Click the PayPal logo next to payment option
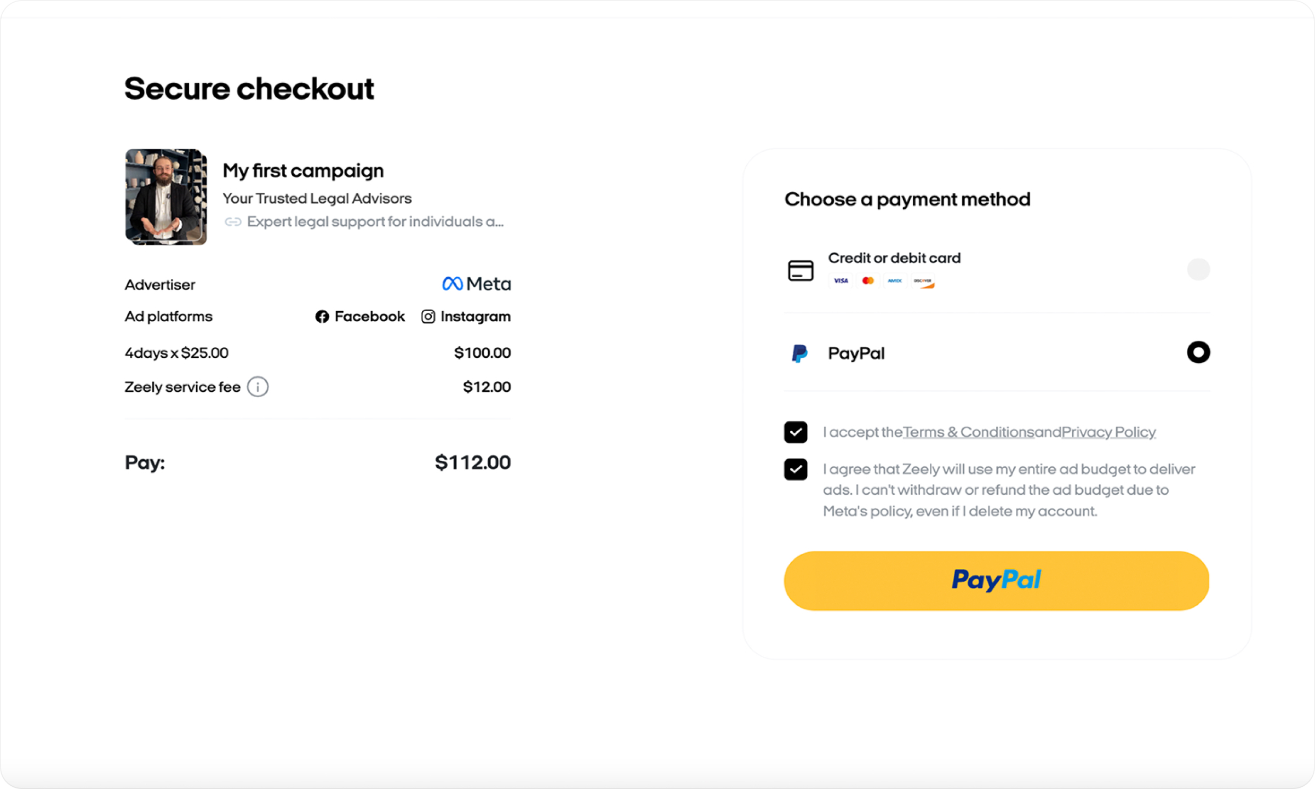 tap(799, 353)
